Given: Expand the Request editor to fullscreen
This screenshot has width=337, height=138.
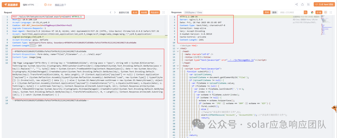Looking at the screenshot, I should click(164, 12).
